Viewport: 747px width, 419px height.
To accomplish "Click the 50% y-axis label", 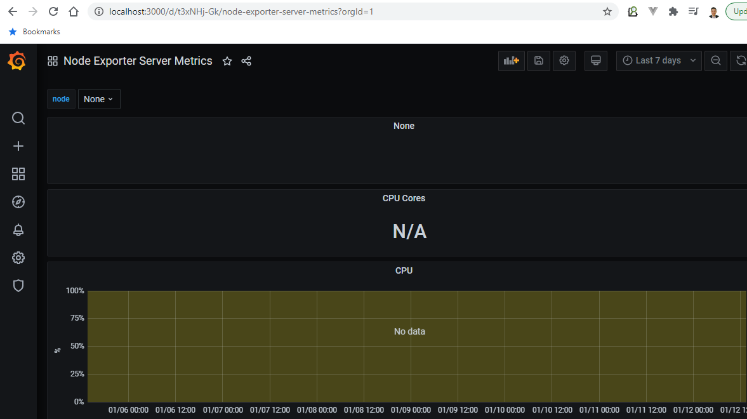I will point(77,346).
